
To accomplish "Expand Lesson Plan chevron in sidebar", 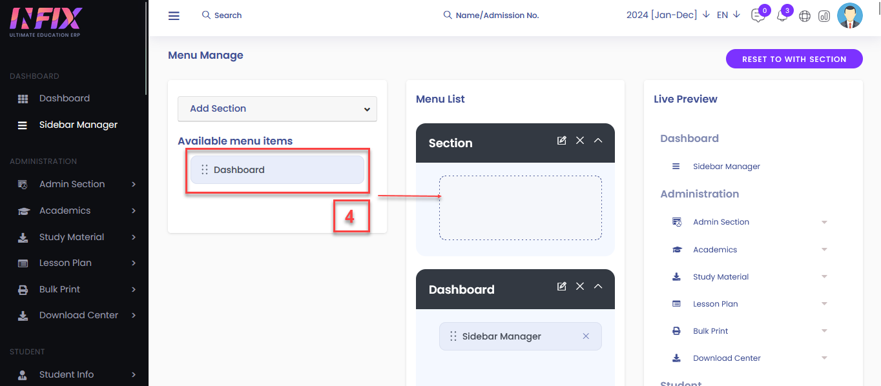I will pyautogui.click(x=134, y=263).
